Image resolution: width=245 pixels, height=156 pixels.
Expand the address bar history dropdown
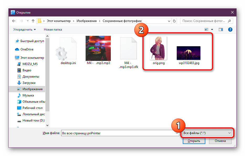coord(168,21)
